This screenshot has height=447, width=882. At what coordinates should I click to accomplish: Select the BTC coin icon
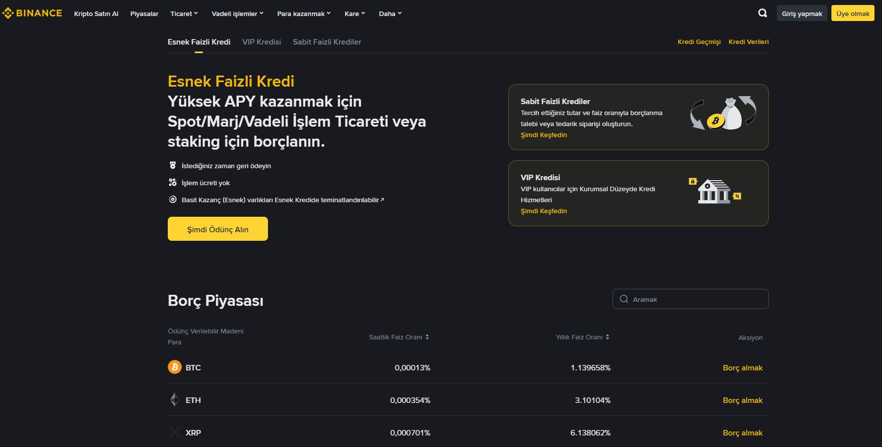pos(174,367)
